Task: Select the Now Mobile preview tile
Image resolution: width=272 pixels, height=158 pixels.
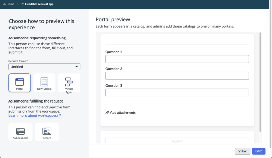Action: pos(44,83)
